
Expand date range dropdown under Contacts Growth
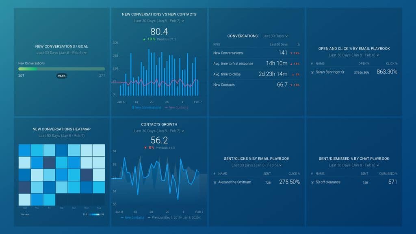click(x=159, y=131)
